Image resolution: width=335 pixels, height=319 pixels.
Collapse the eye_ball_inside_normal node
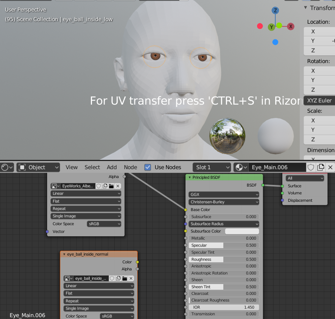click(64, 254)
